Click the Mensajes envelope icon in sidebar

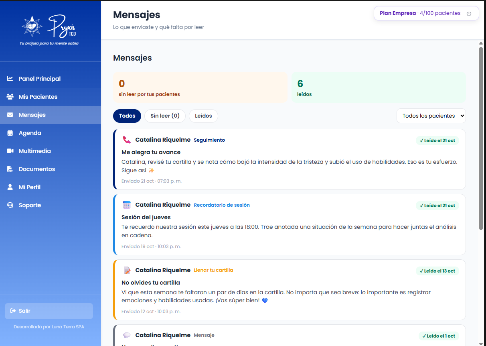tap(10, 115)
